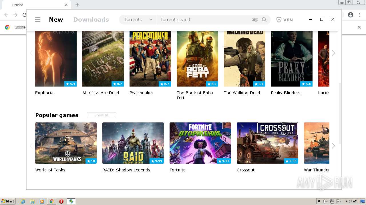Image resolution: width=366 pixels, height=205 pixels.
Task: Open the Chrome profile avatar icon
Action: coord(351,15)
